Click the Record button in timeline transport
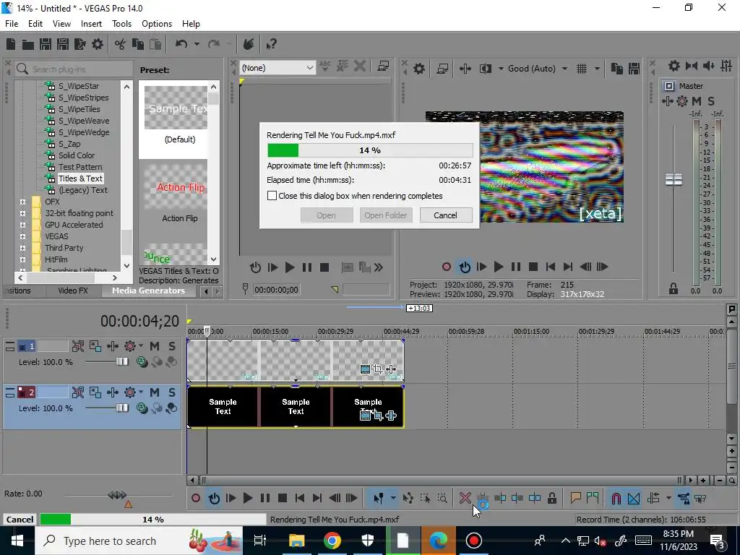The image size is (740, 555). pos(195,498)
